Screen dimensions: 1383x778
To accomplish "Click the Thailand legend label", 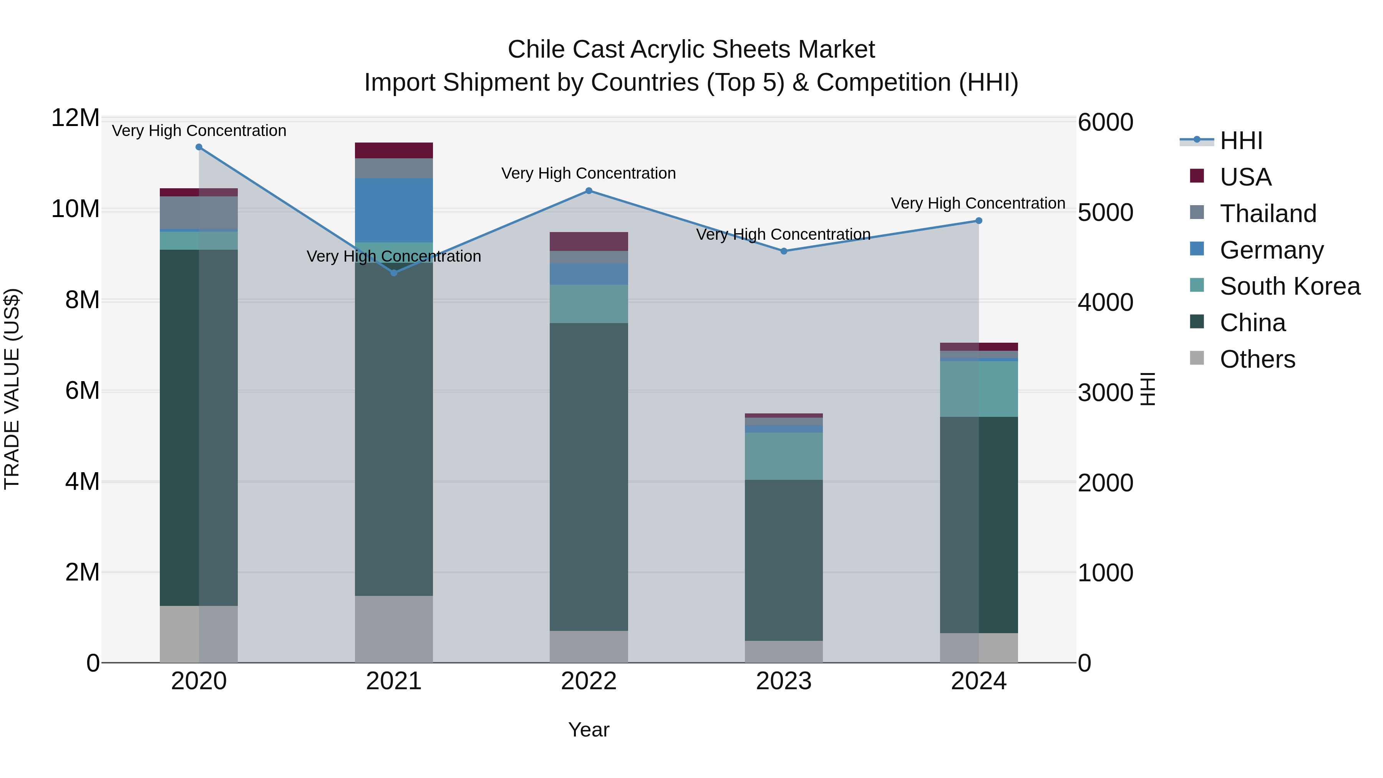I will 1268,214.
